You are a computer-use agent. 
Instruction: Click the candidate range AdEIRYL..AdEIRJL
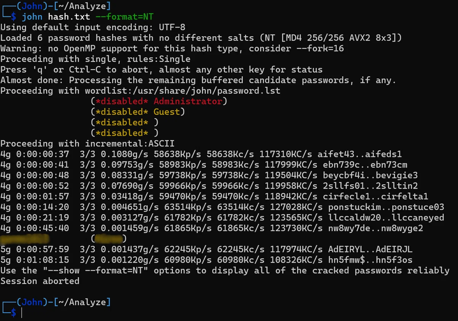(x=370, y=250)
